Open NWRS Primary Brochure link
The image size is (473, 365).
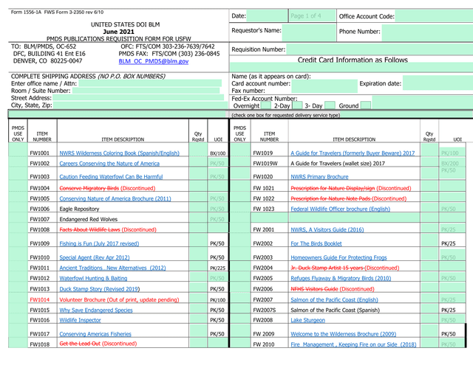click(319, 177)
